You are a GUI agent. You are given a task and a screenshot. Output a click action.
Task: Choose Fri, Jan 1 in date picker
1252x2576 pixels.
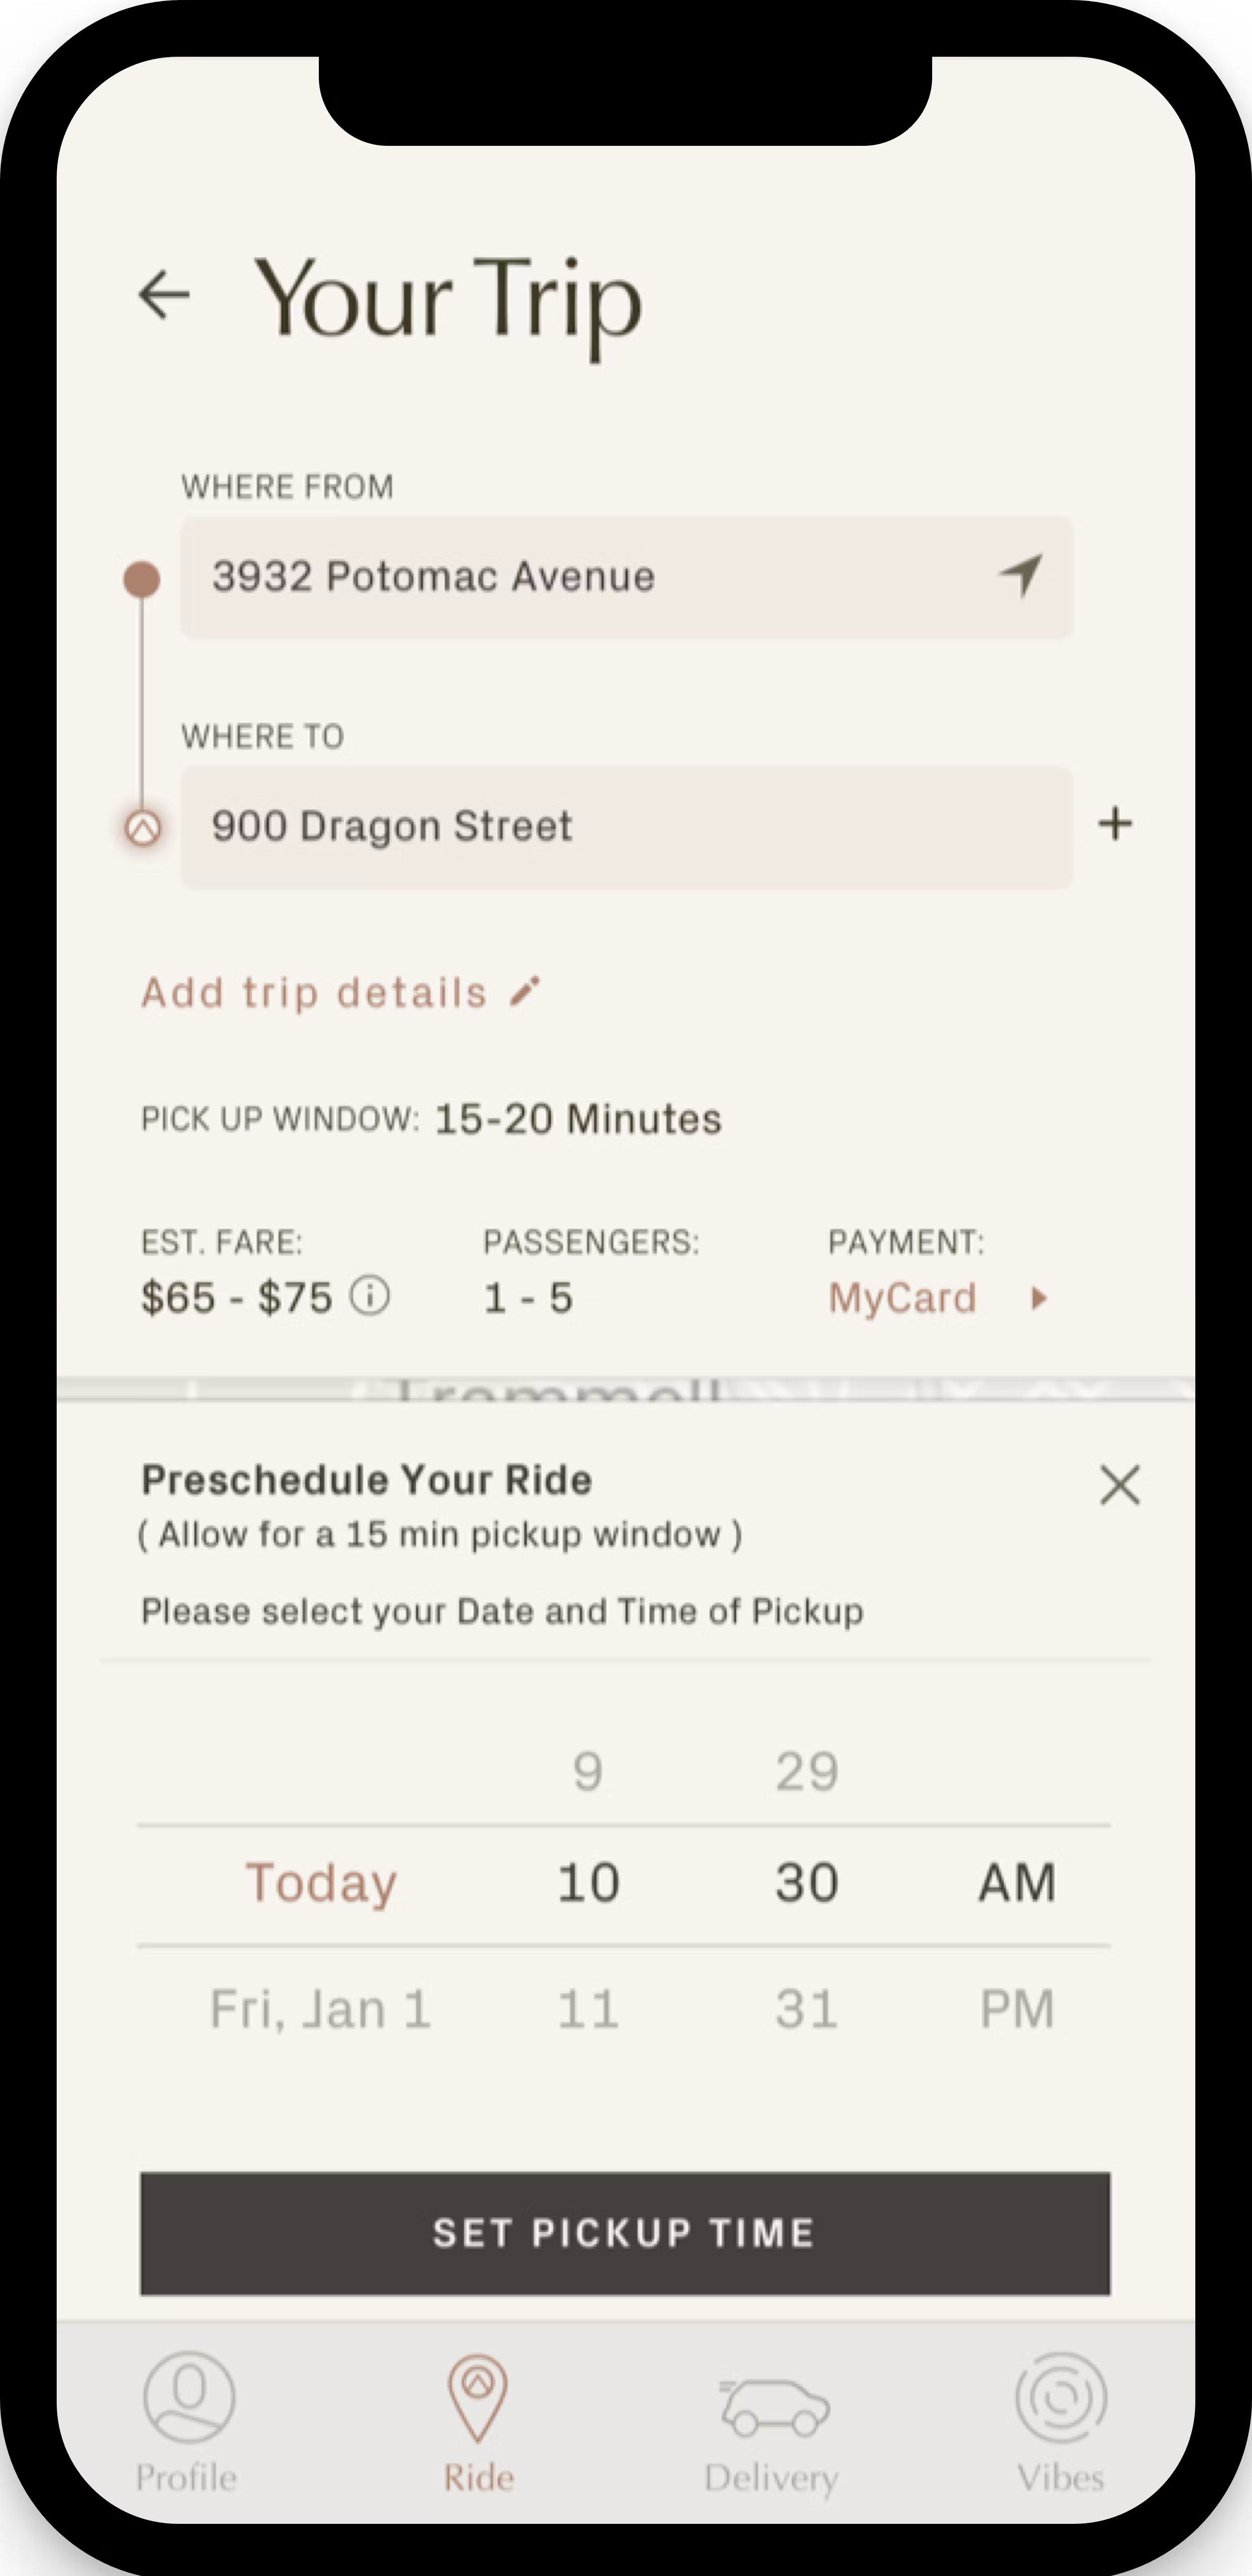click(321, 2009)
